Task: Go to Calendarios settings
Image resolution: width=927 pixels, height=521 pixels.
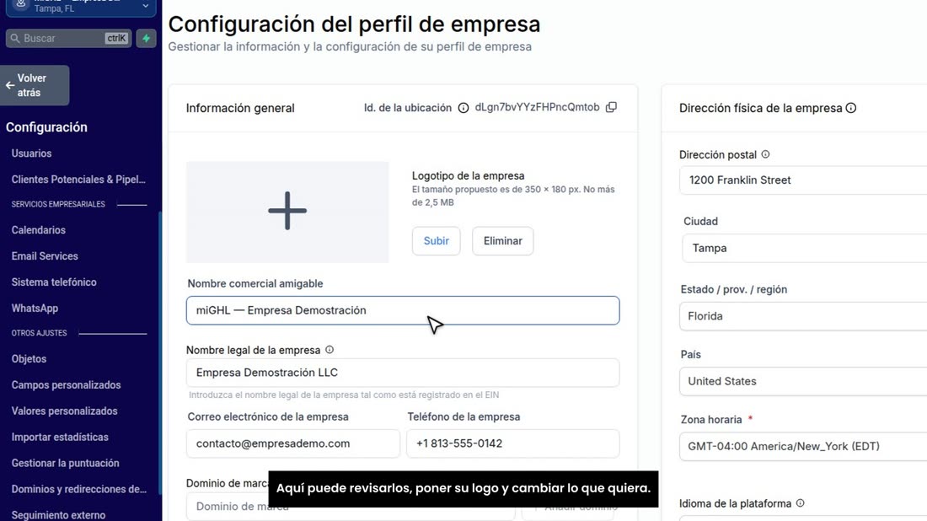Action: point(39,230)
